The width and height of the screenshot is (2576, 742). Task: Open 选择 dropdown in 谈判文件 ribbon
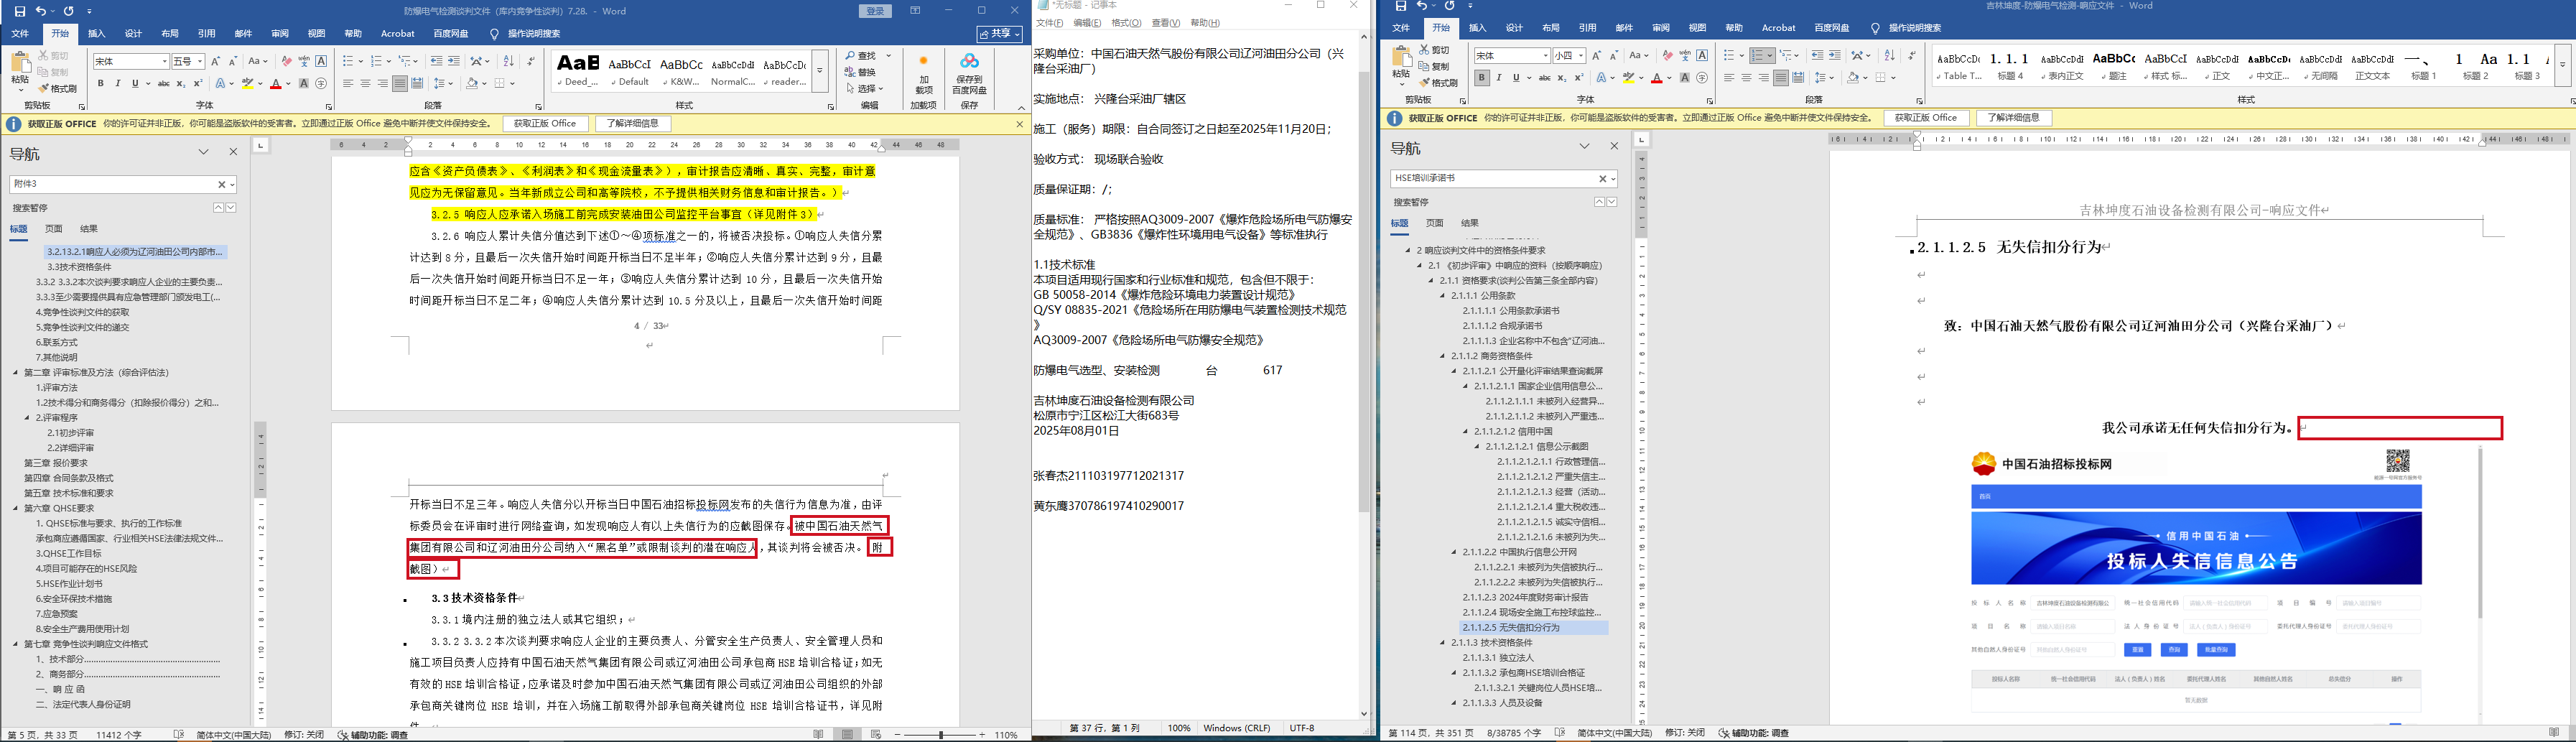pyautogui.click(x=864, y=88)
